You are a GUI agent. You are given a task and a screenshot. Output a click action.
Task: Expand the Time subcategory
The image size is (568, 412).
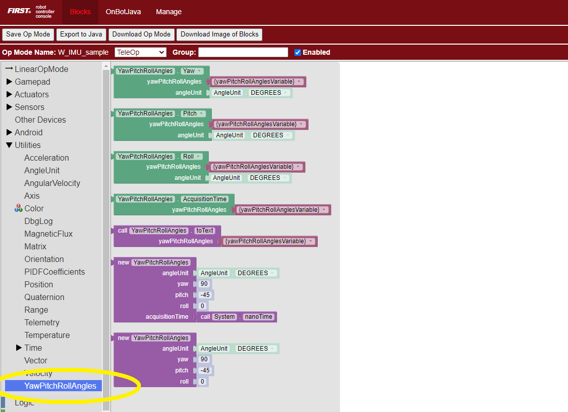click(x=19, y=348)
